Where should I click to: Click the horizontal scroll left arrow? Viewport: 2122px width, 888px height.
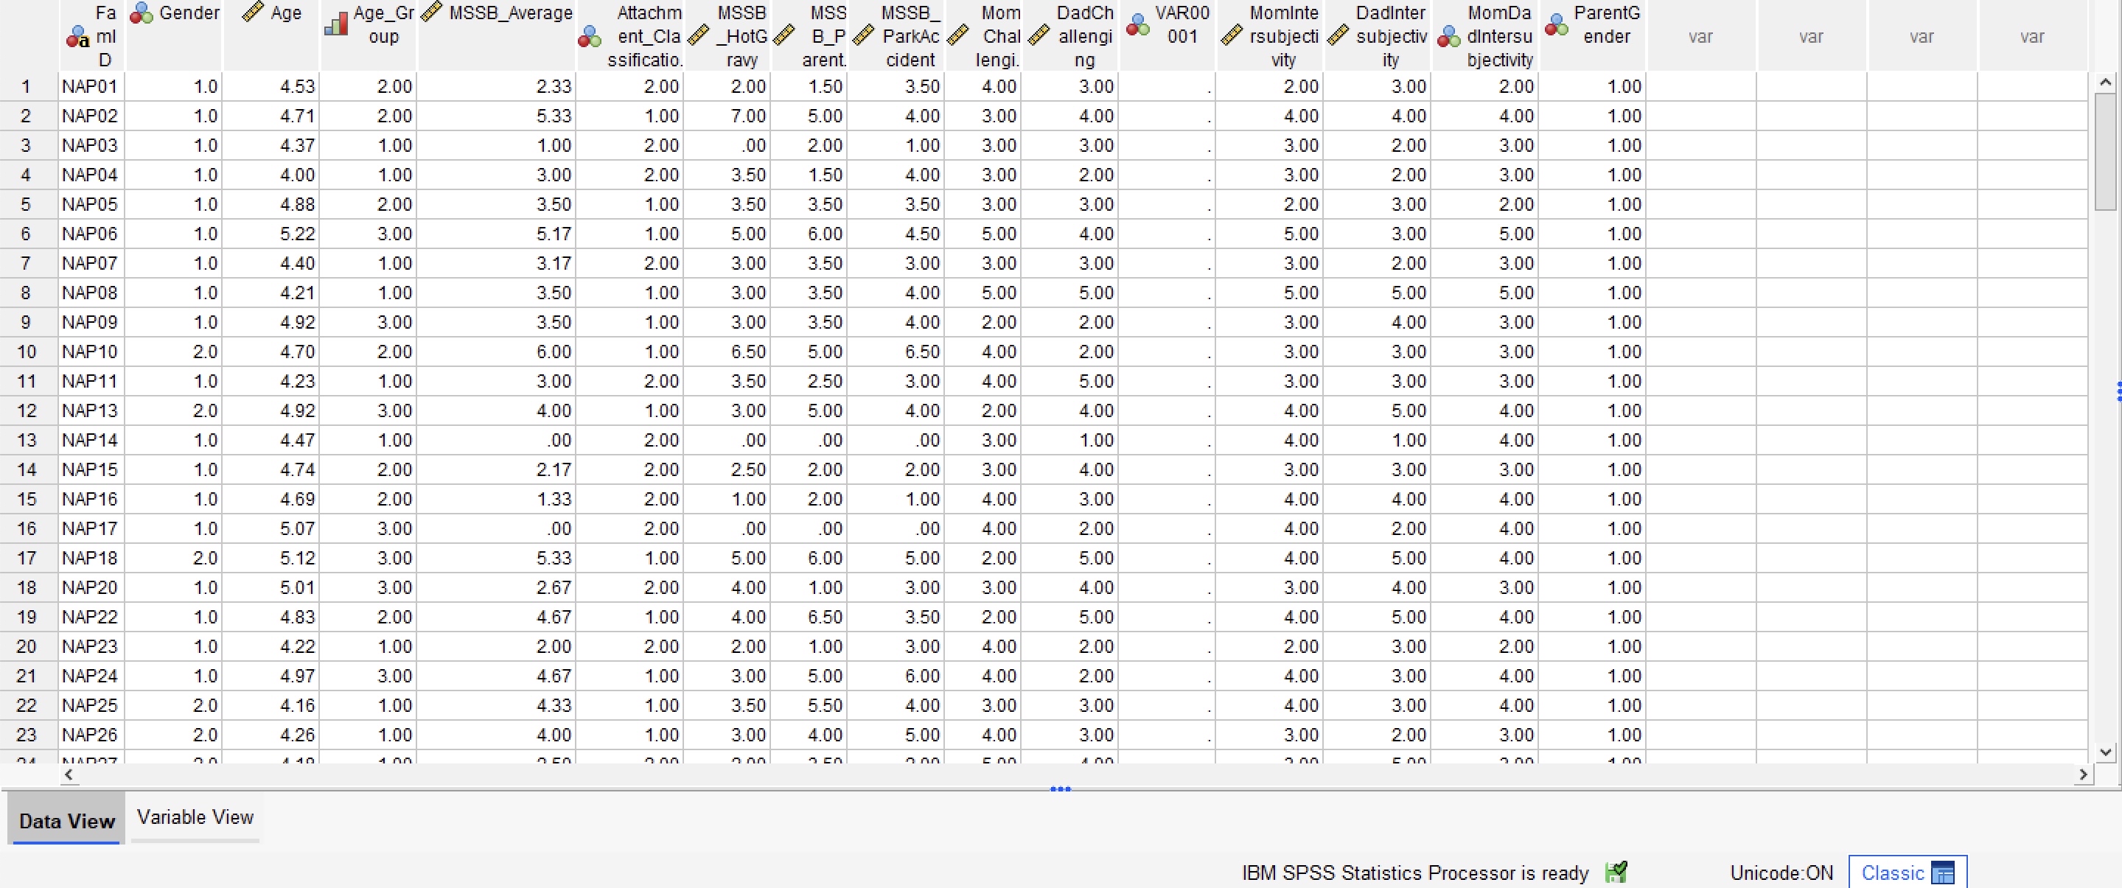click(x=69, y=775)
